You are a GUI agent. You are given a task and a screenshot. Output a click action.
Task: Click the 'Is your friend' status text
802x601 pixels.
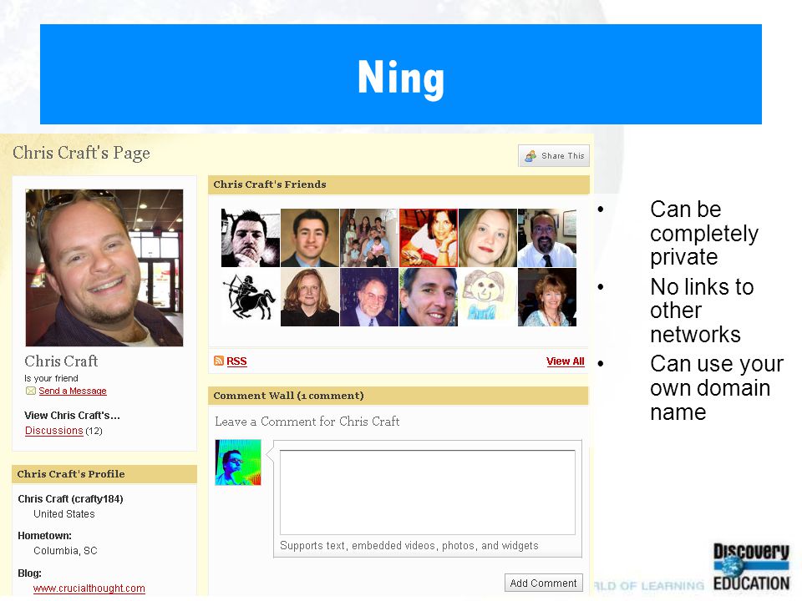pos(51,378)
